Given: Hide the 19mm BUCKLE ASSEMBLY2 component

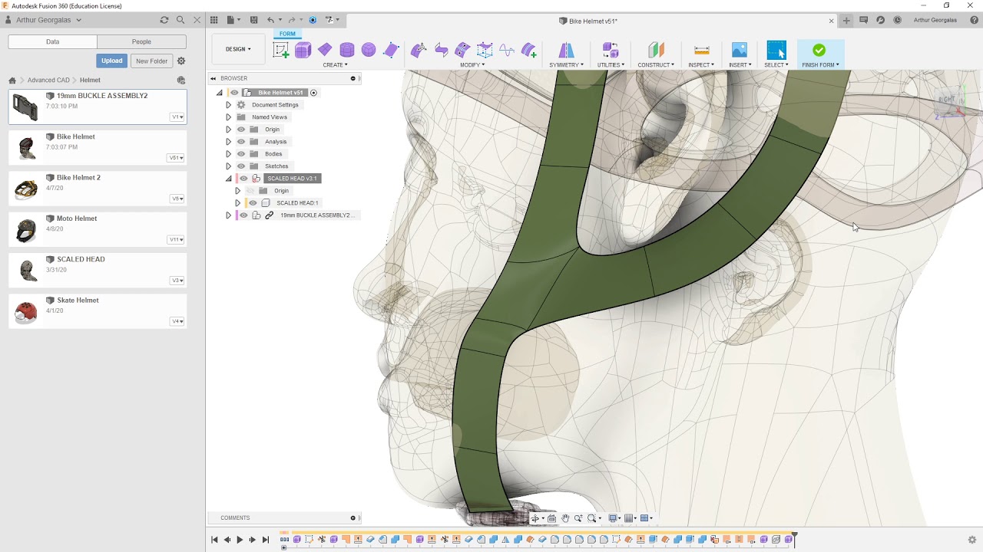Looking at the screenshot, I should click(x=243, y=215).
